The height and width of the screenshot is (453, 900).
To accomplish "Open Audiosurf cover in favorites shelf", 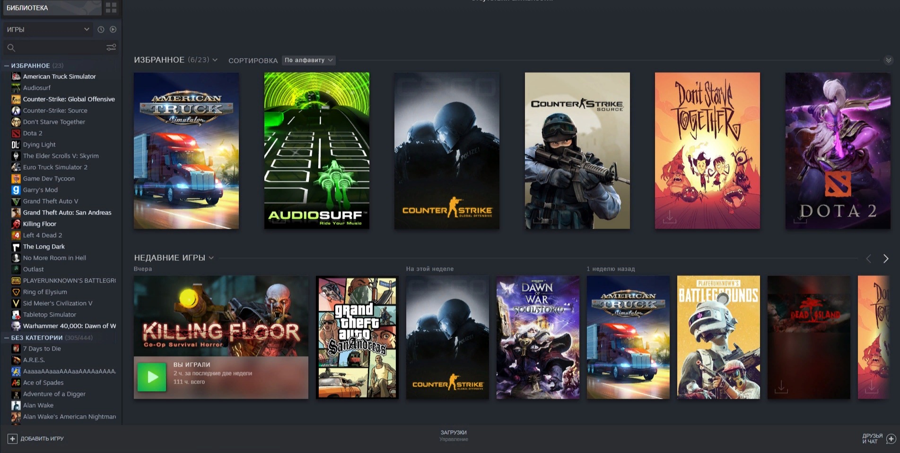I will pyautogui.click(x=317, y=151).
